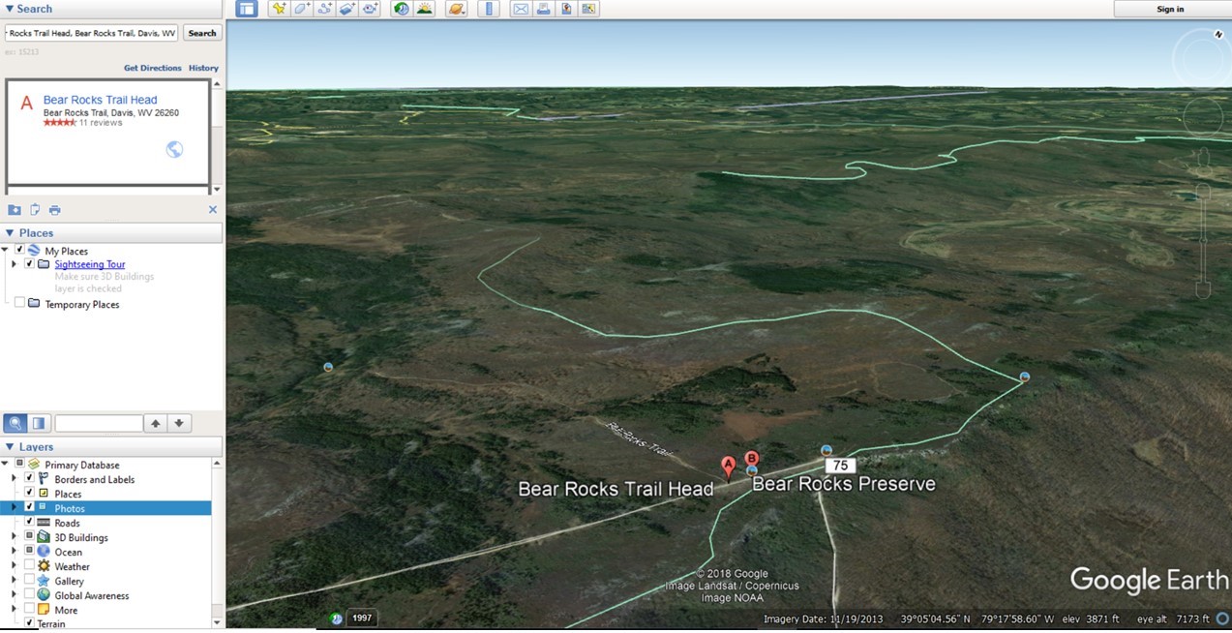1232x633 pixels.
Task: Open Bear Rocks Trail Head result link
Action: point(100,100)
